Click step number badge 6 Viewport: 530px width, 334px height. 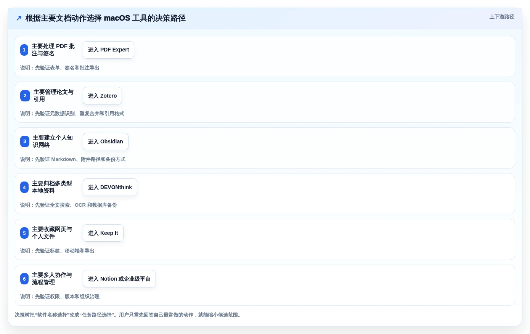(24, 279)
